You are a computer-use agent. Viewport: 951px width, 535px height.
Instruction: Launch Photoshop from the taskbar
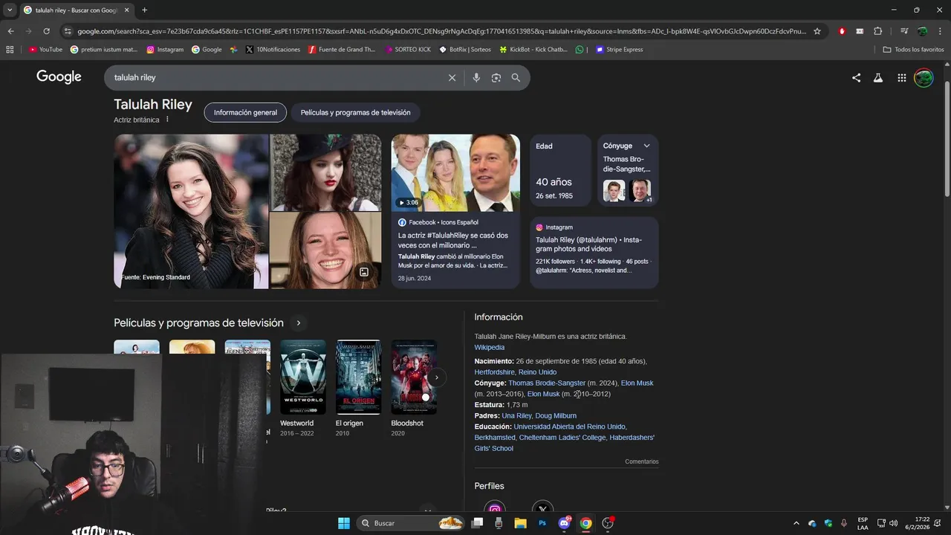coord(542,523)
